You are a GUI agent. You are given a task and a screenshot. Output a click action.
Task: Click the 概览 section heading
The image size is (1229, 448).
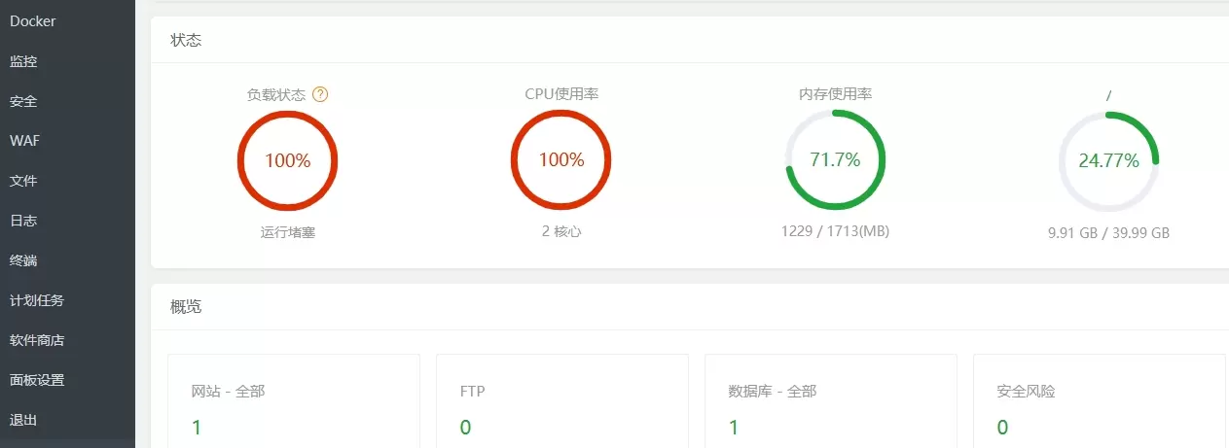[186, 306]
